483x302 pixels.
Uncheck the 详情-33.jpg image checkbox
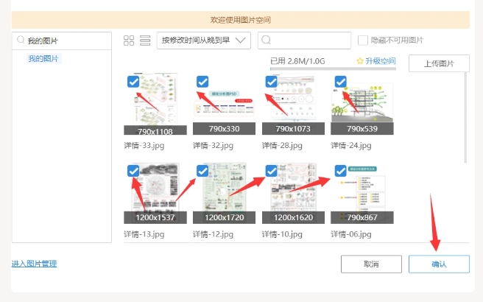(133, 82)
